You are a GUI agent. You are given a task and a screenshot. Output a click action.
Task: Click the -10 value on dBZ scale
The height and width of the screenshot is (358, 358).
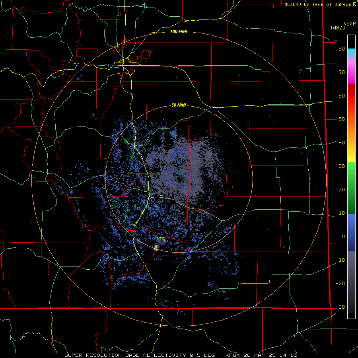pyautogui.click(x=340, y=260)
